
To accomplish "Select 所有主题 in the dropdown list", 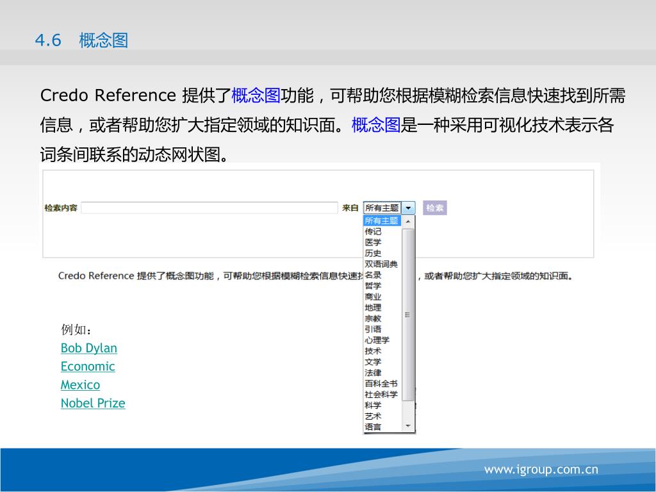I will [x=382, y=220].
